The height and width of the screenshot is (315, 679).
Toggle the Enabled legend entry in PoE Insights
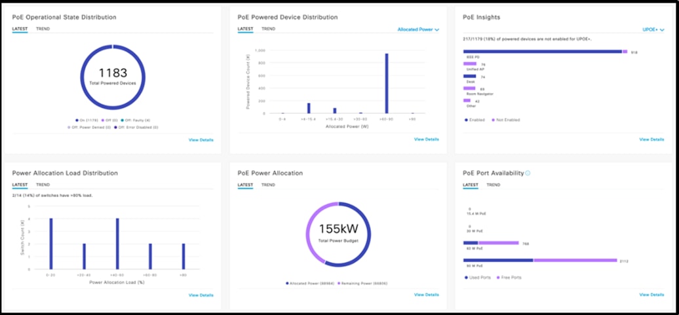tap(475, 120)
